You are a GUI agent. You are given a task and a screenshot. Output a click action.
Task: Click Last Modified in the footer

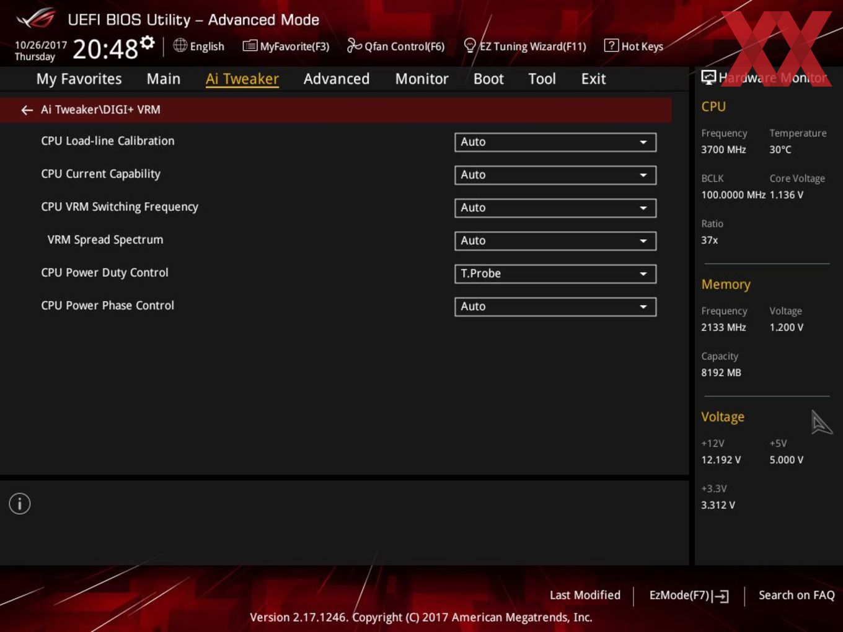pos(585,595)
